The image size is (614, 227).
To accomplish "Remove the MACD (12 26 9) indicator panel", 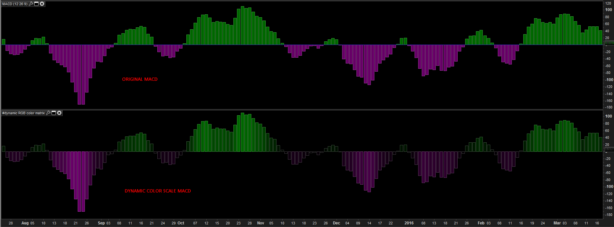I will [42, 4].
